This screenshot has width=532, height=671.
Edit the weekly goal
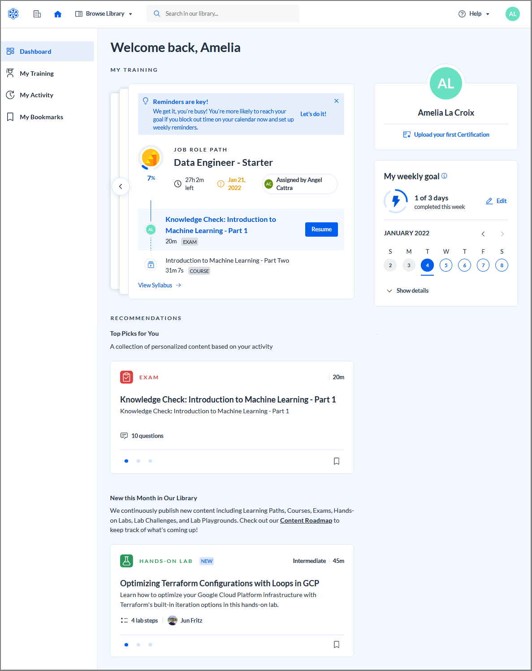tap(496, 201)
